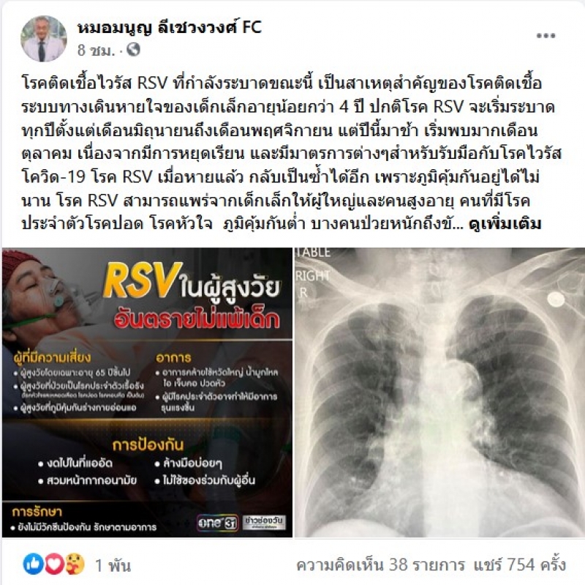
Task: Click the one31 channel logo in infographic
Action: [217, 523]
